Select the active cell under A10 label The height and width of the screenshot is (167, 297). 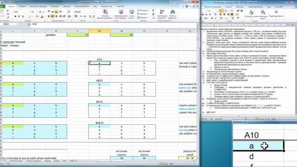[99, 63]
